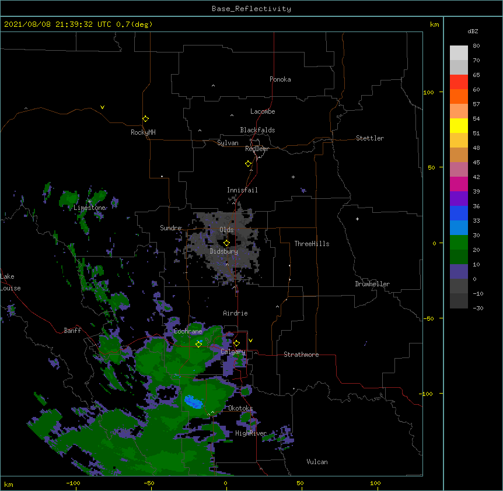
Task: Click the Sundre city label
Action: 170,228
